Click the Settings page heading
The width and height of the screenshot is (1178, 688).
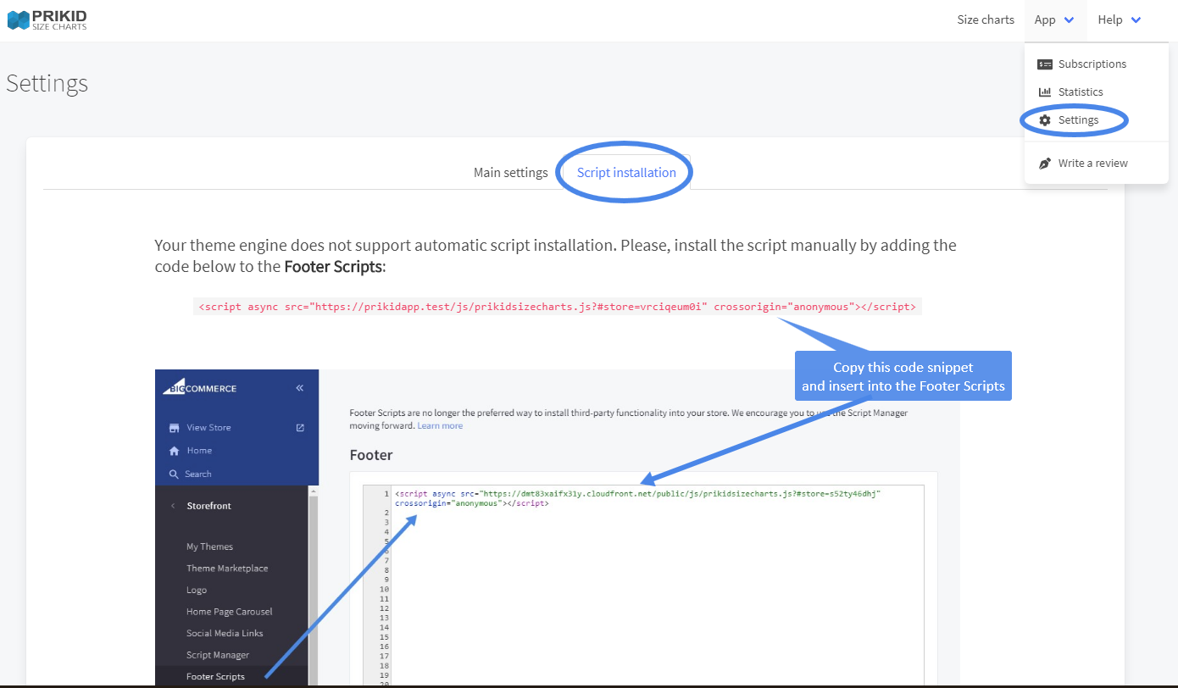pyautogui.click(x=47, y=83)
